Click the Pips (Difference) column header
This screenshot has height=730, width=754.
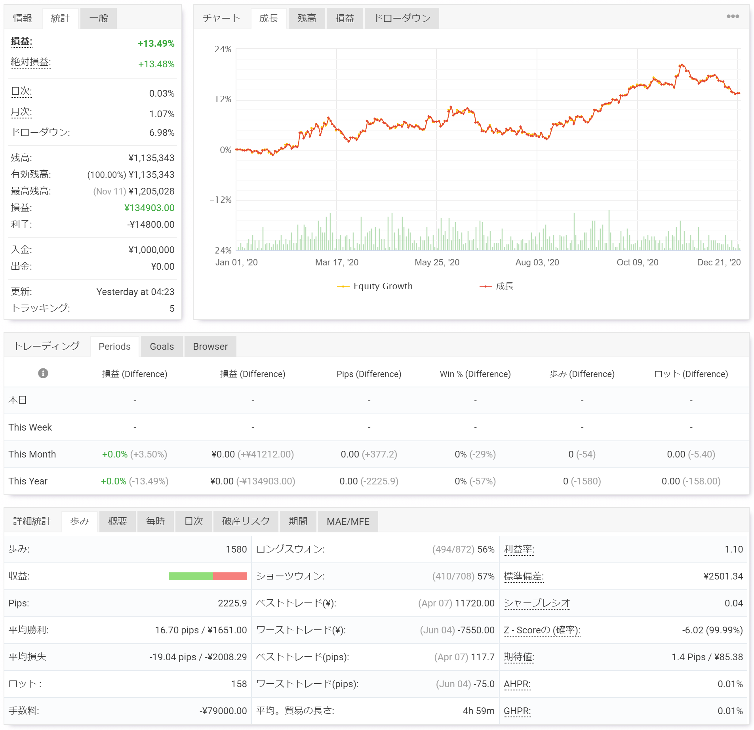tap(369, 374)
